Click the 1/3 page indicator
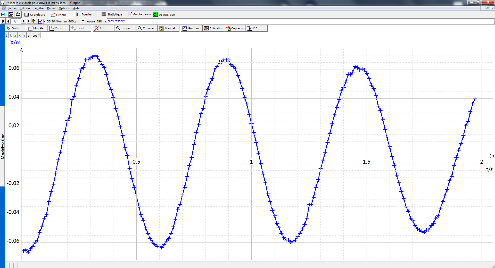Viewport: 495px width, 268px height. [x=16, y=21]
